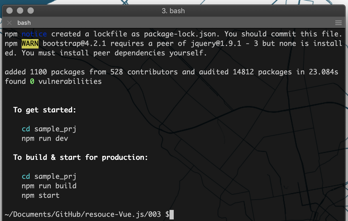
Task: Click "To build & start for production:" heading
Action: 81,157
